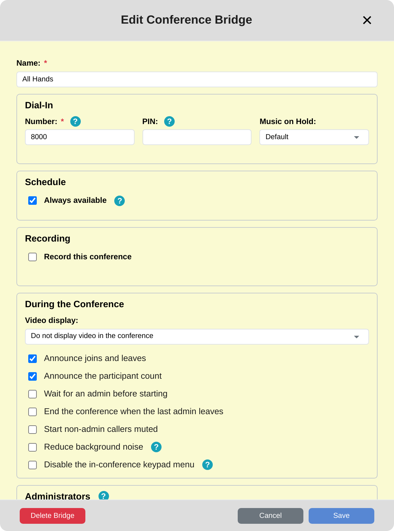Click the Administrators heading text
Screen dimensions: 394x531
58,496
